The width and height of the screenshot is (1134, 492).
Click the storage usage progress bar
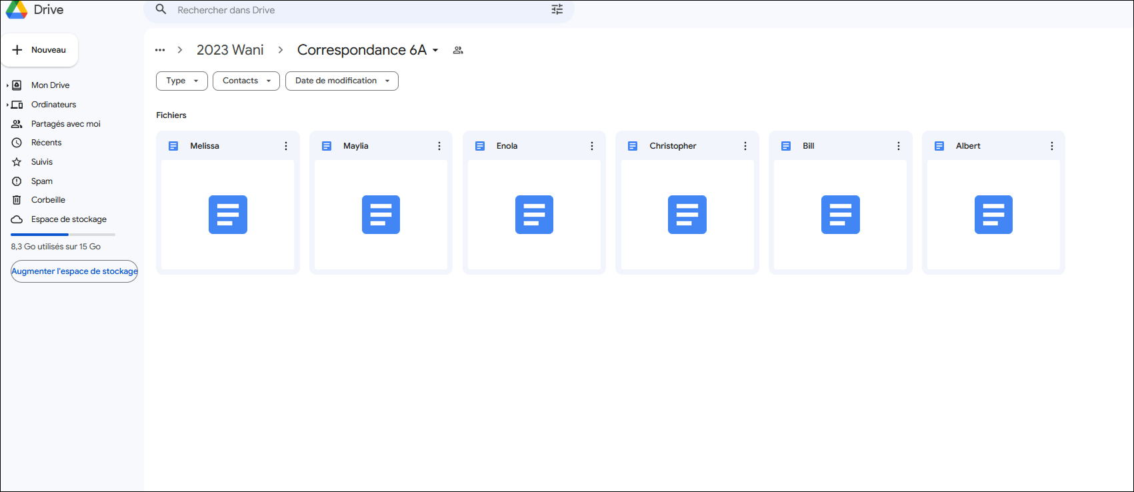[x=63, y=235]
